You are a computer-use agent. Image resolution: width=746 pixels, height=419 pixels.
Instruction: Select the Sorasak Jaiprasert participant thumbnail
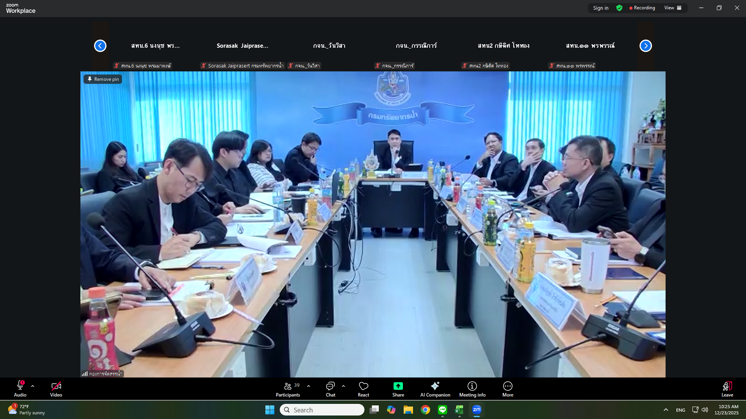242,46
